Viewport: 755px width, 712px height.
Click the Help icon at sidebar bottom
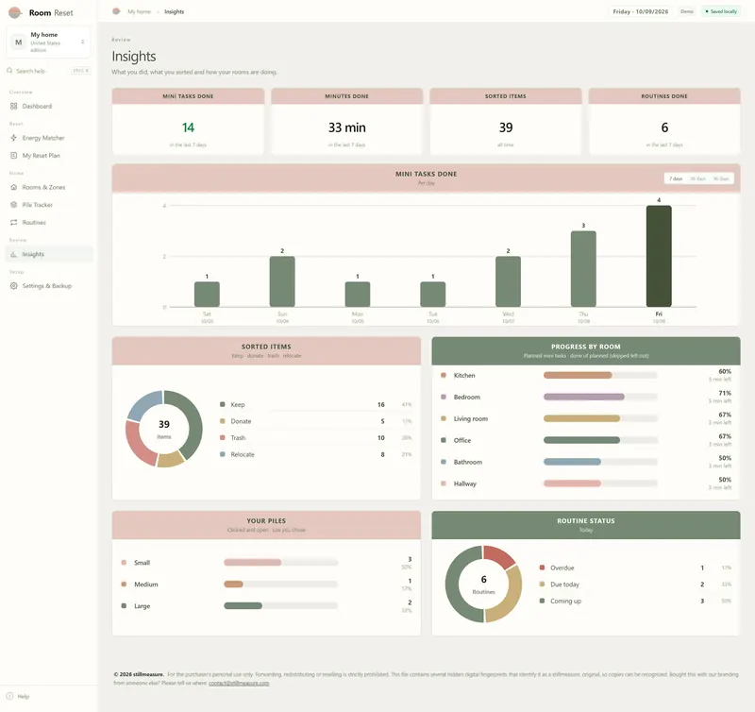[9, 696]
